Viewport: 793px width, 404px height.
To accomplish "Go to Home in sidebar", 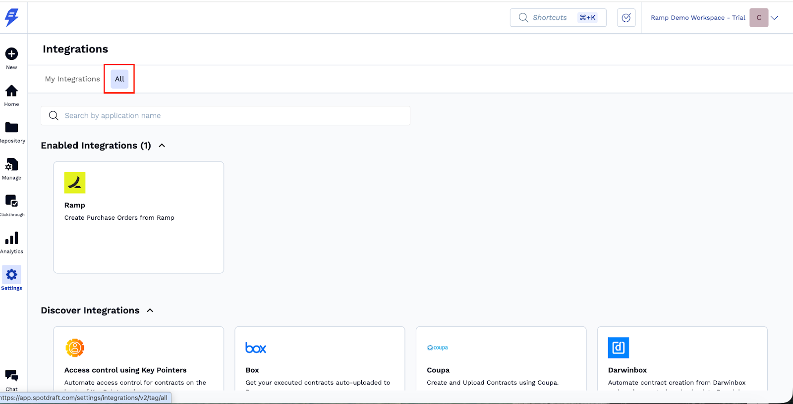I will click(x=11, y=91).
